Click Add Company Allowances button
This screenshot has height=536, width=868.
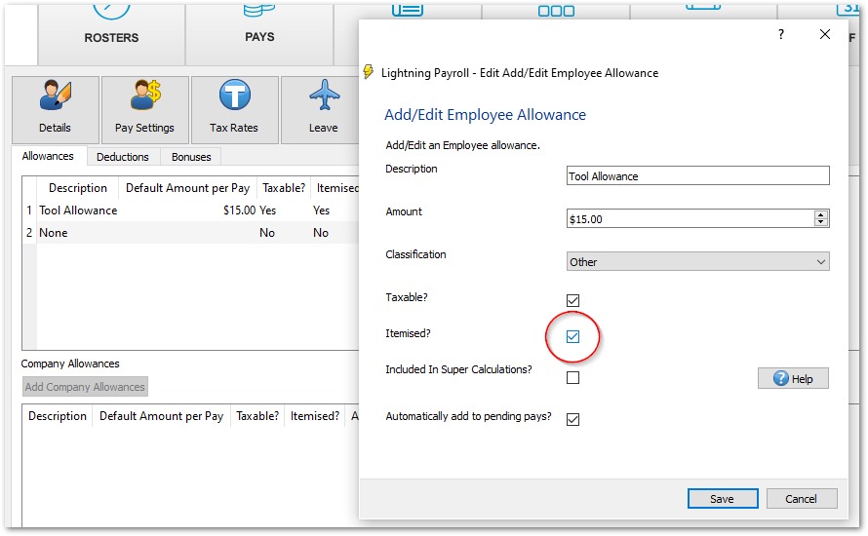tap(85, 387)
